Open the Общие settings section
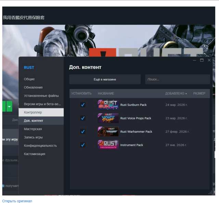 click(41, 79)
